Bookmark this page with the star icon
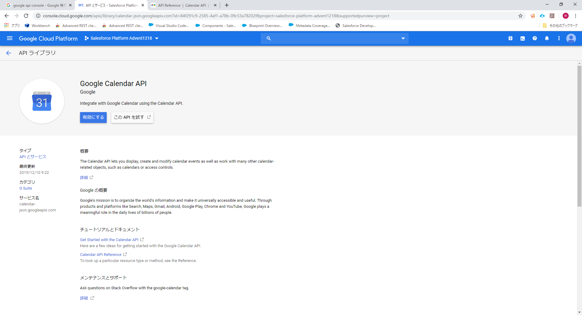This screenshot has height=315, width=582. (x=520, y=16)
